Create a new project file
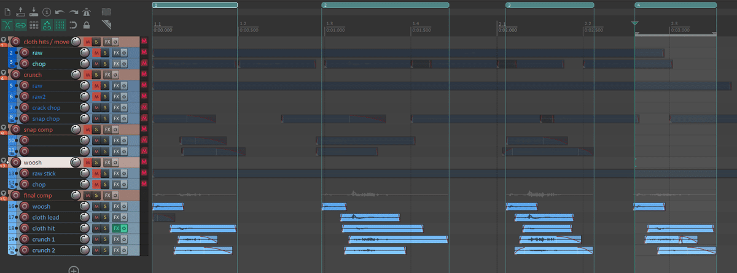The image size is (737, 273). pos(7,12)
